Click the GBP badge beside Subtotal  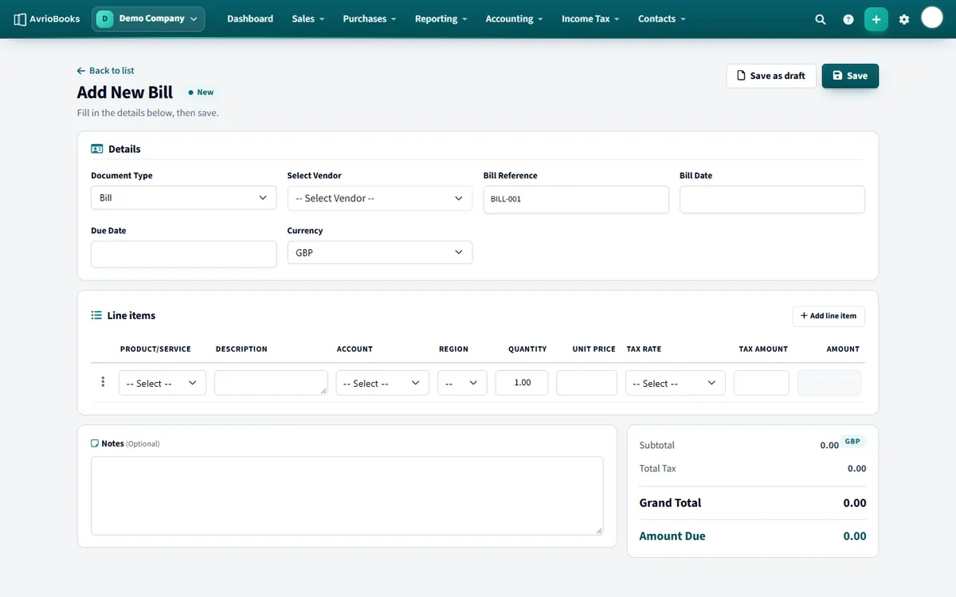coord(853,442)
